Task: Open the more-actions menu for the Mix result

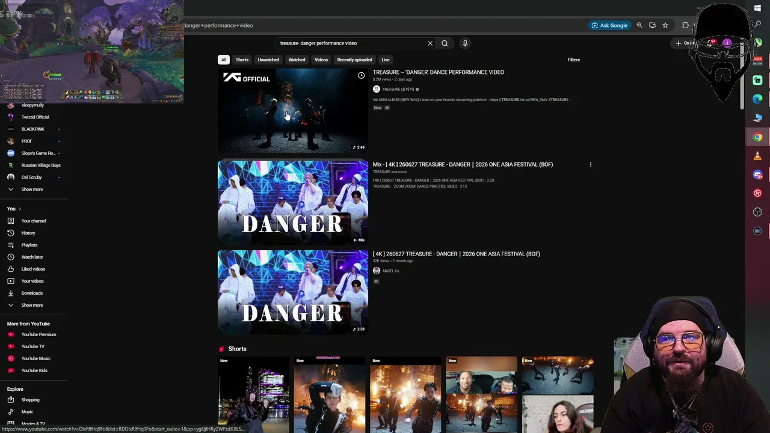Action: [591, 165]
